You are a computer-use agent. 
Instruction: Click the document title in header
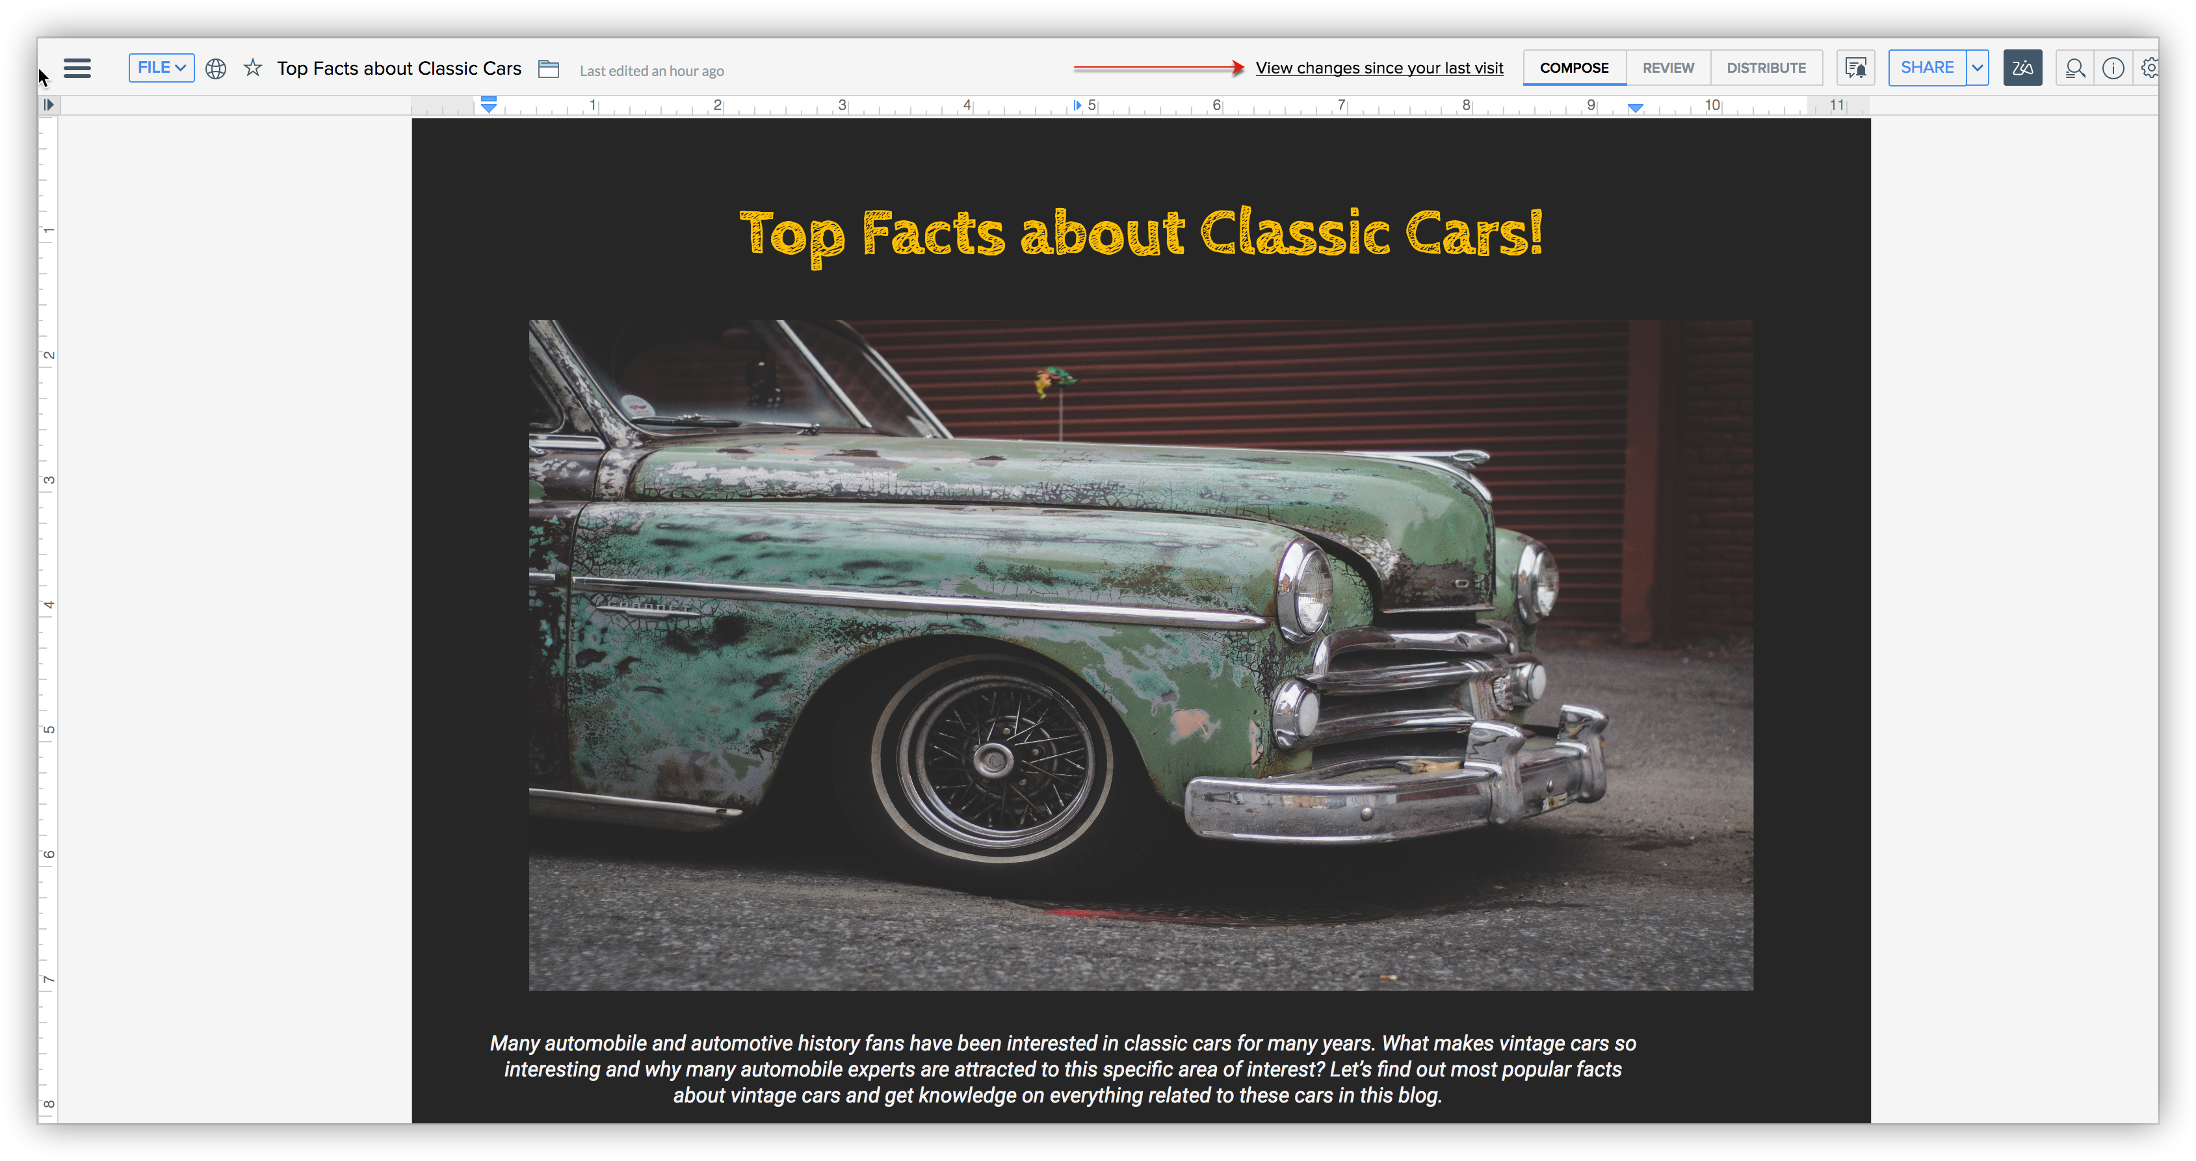[398, 68]
